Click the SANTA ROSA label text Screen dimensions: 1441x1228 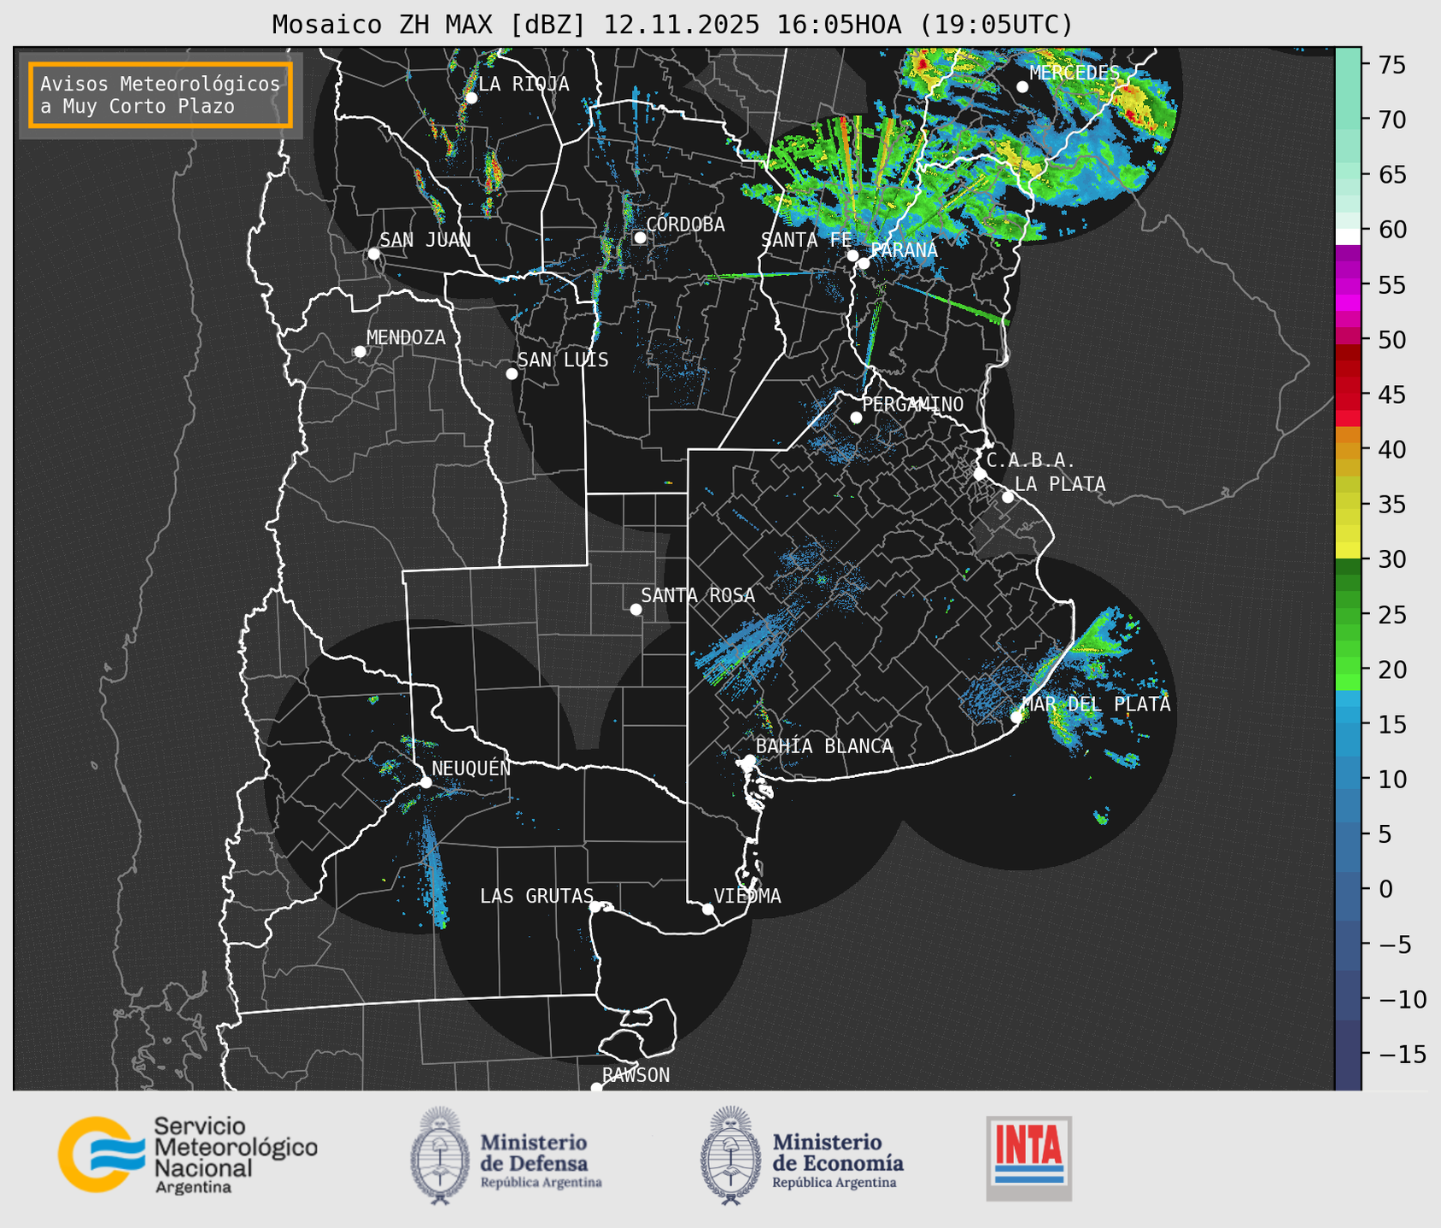(x=699, y=595)
